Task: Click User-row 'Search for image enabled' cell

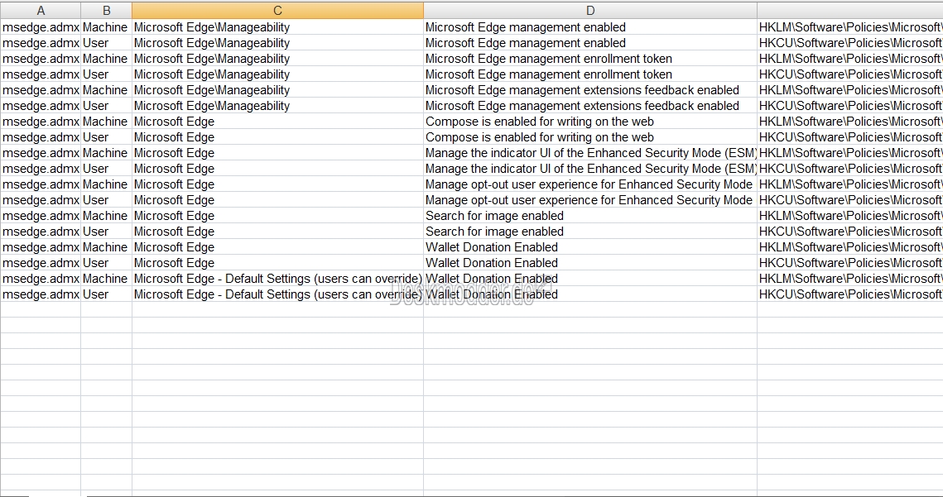Action: [x=590, y=231]
